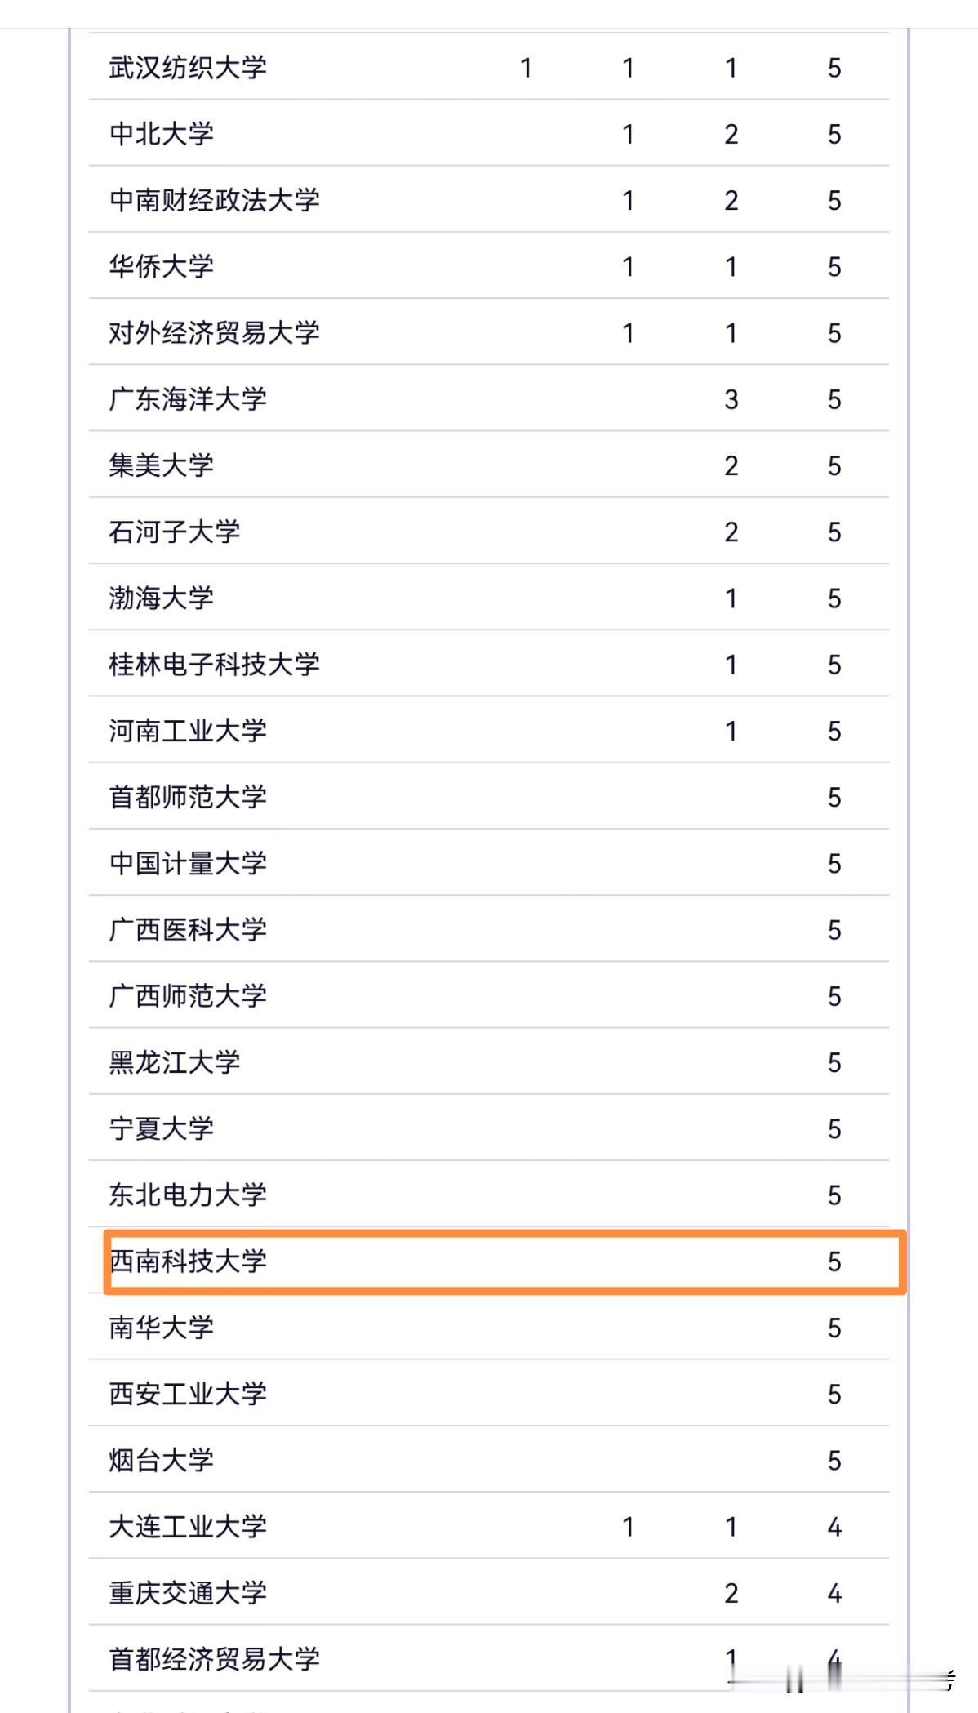Open the 中国计量大学 entry
This screenshot has height=1713, width=978.
pyautogui.click(x=188, y=863)
